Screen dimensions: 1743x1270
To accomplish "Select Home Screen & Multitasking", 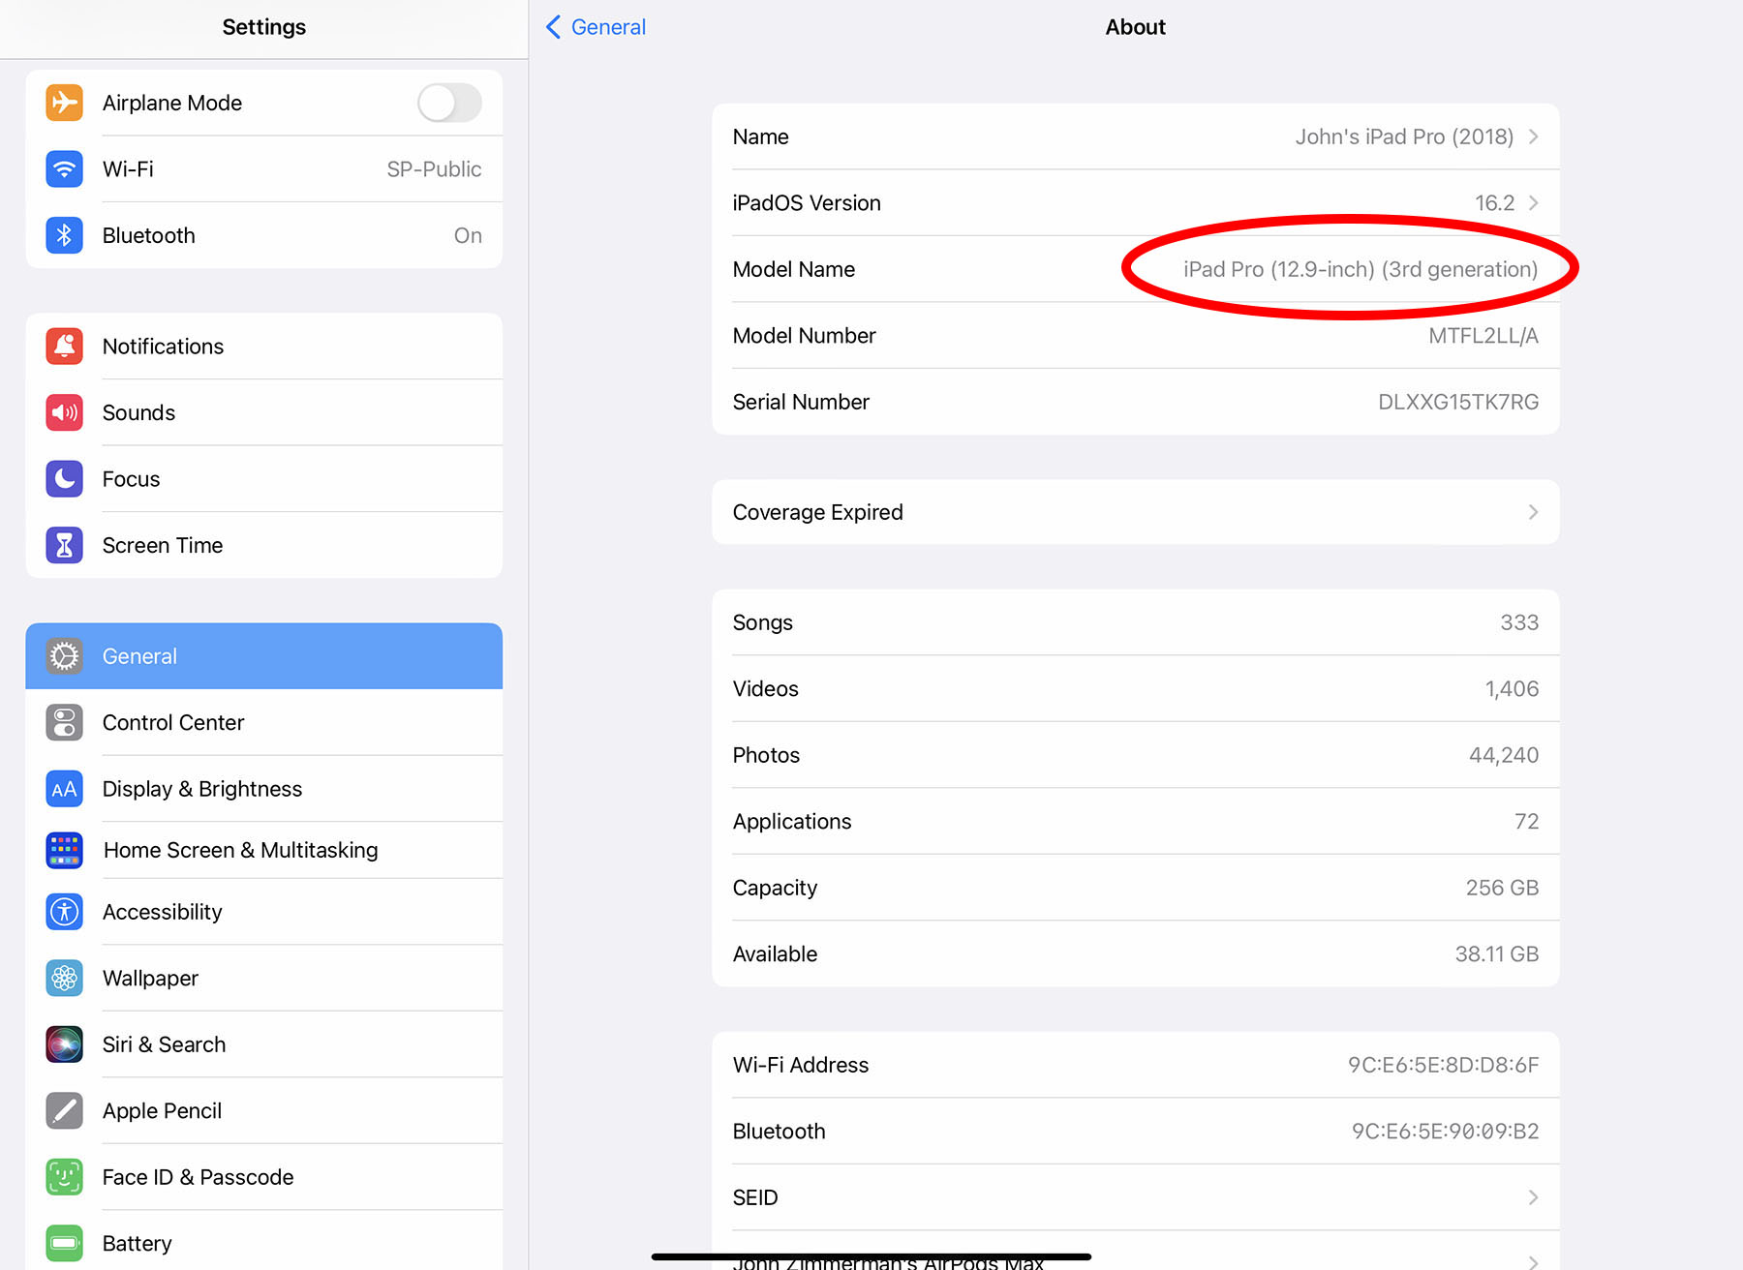I will point(240,850).
